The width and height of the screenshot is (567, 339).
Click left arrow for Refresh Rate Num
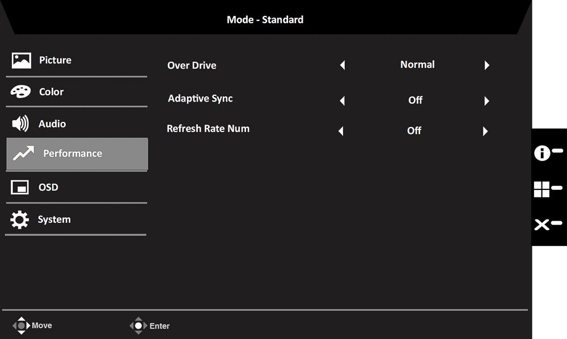pos(341,131)
